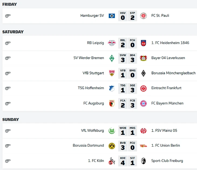Open the VfB Stuttgart team link

pyautogui.click(x=93, y=73)
